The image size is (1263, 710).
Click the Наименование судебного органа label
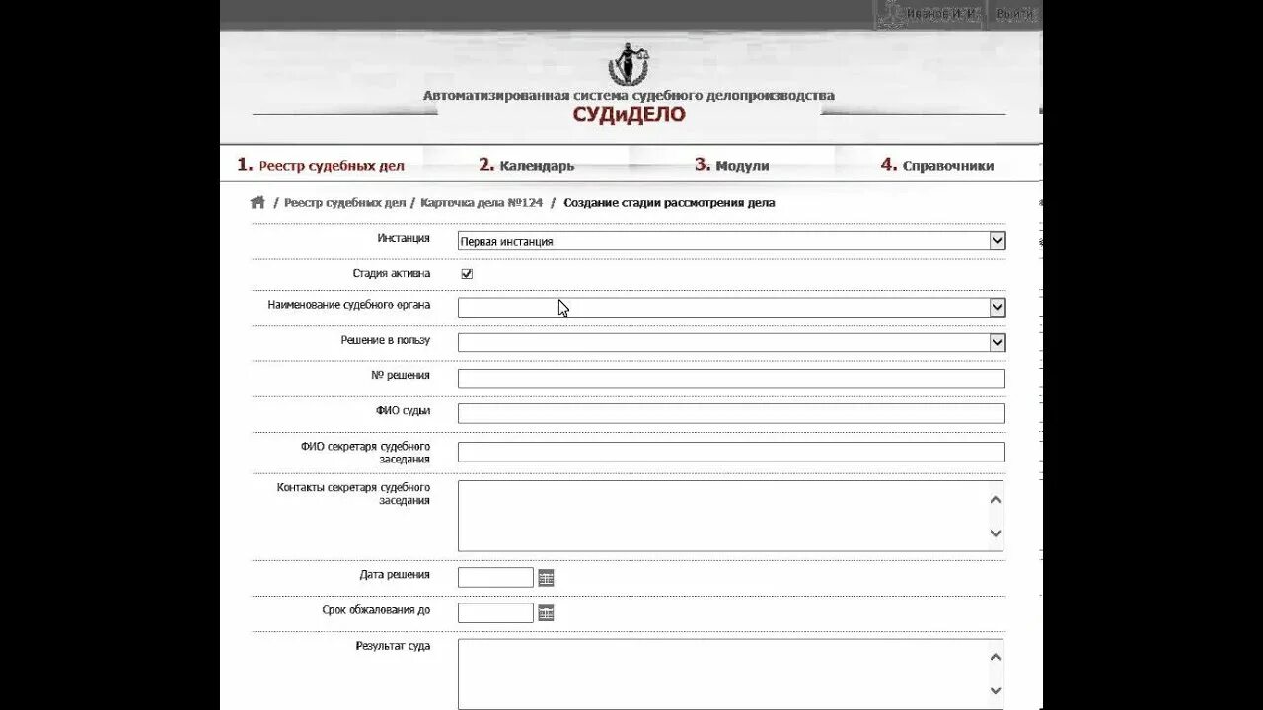tap(349, 306)
